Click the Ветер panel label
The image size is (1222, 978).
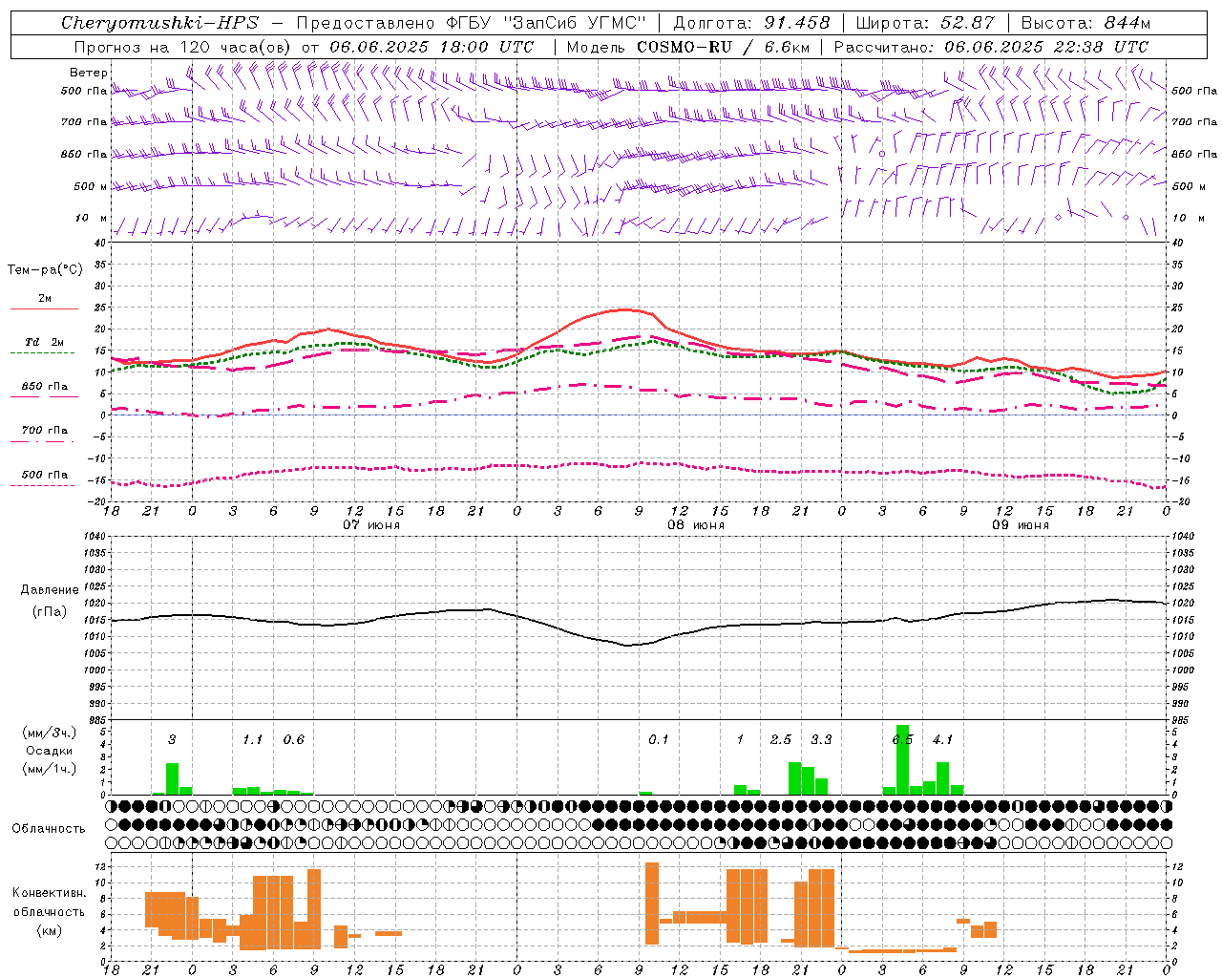tap(89, 73)
